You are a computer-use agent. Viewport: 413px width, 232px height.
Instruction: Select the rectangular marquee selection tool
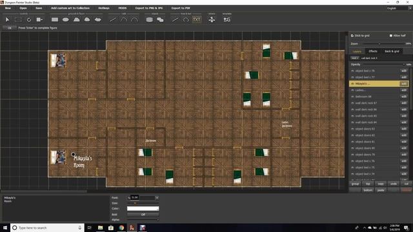[x=18, y=20]
